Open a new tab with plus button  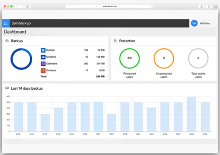tap(216, 7)
